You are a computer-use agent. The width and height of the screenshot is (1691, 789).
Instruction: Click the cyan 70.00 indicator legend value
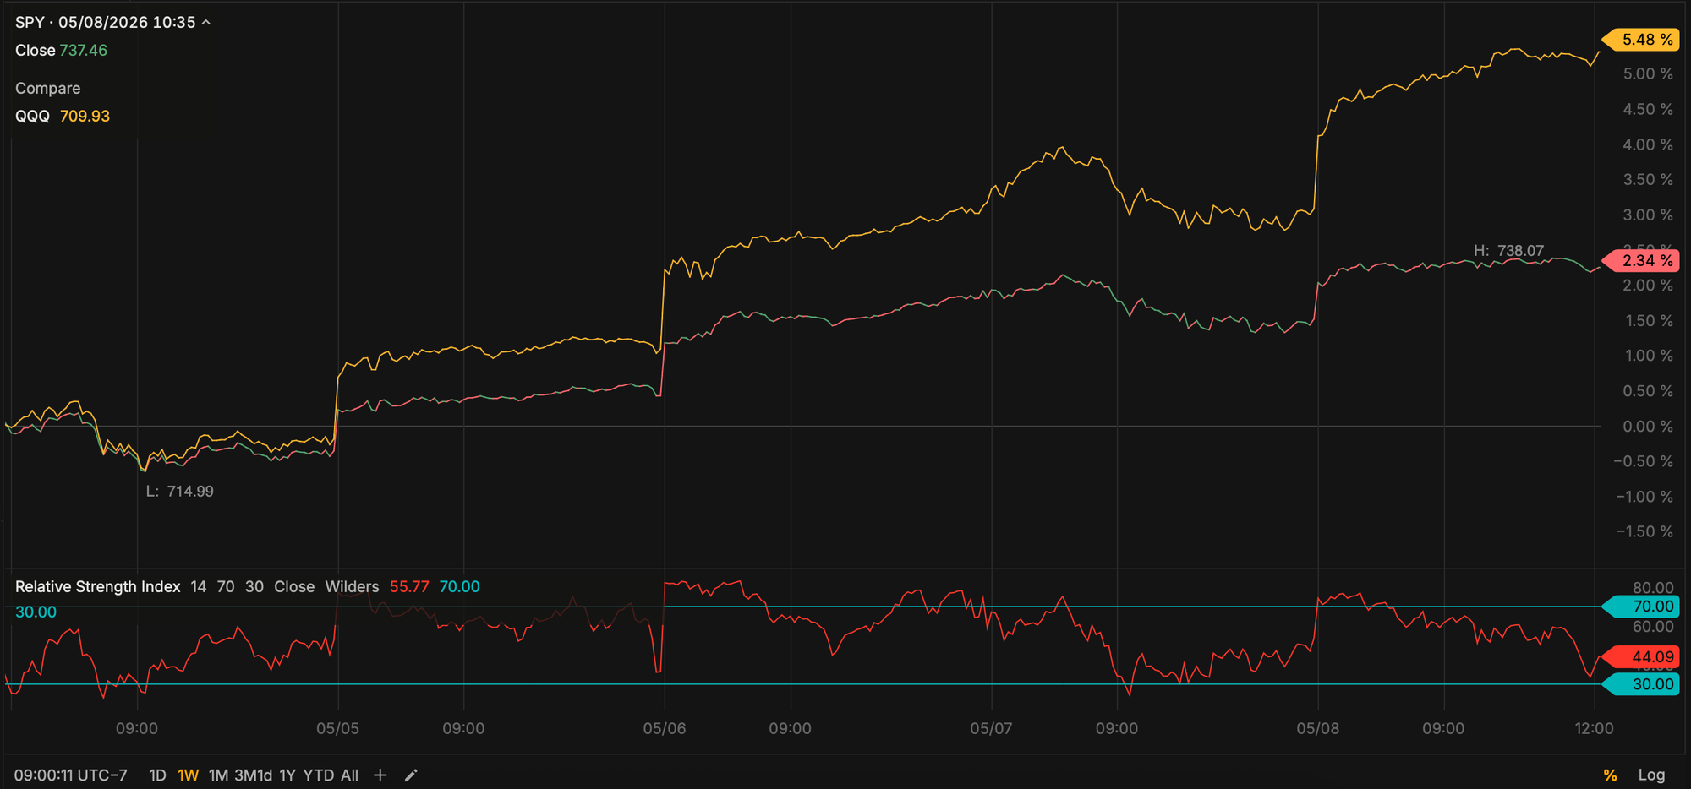click(459, 586)
